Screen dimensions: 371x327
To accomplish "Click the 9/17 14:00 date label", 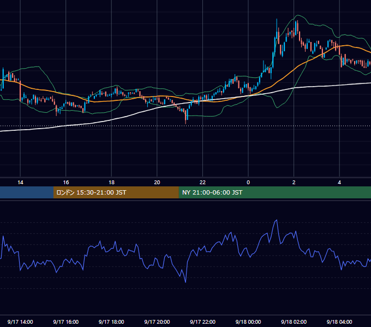I will [x=20, y=322].
